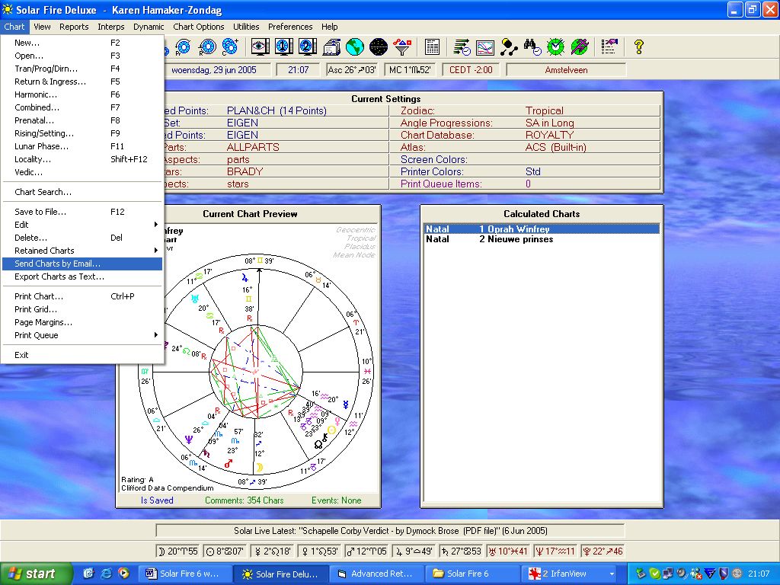
Task: Open the Reports menu
Action: [74, 27]
